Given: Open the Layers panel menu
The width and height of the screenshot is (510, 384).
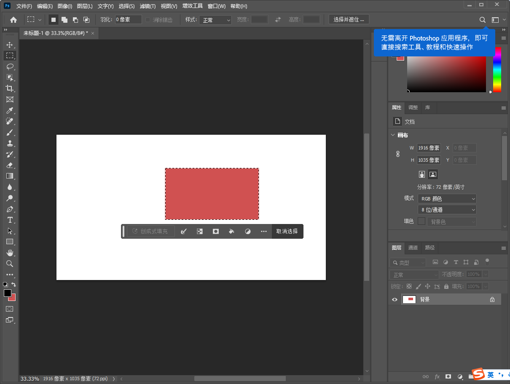Looking at the screenshot, I should [x=504, y=248].
